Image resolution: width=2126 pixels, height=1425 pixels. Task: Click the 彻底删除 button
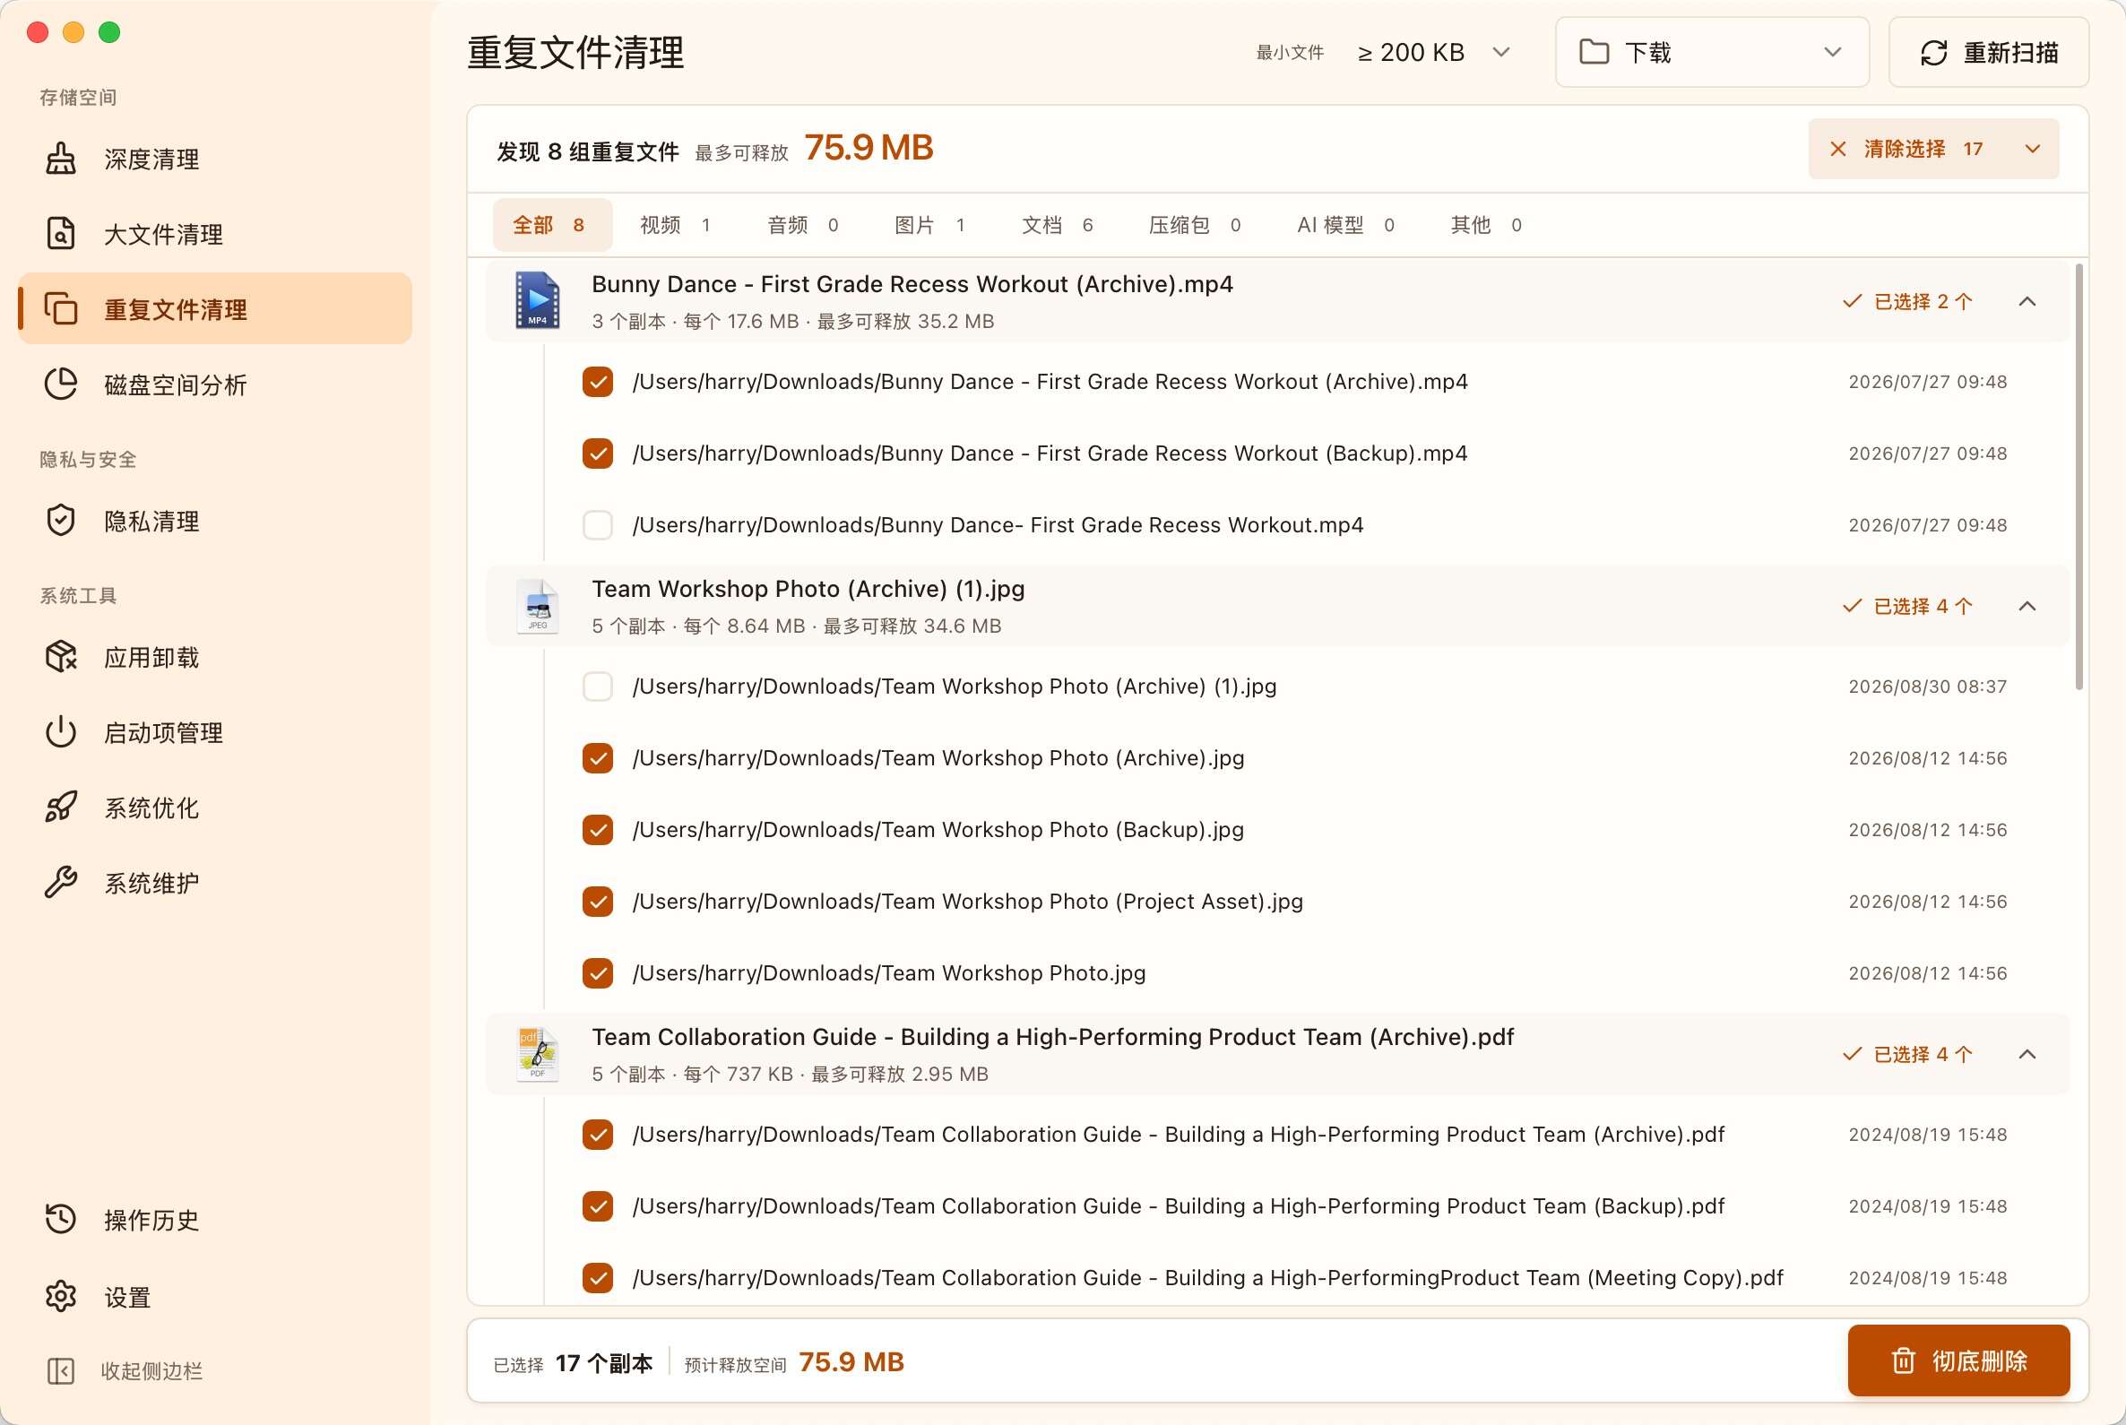(1958, 1360)
